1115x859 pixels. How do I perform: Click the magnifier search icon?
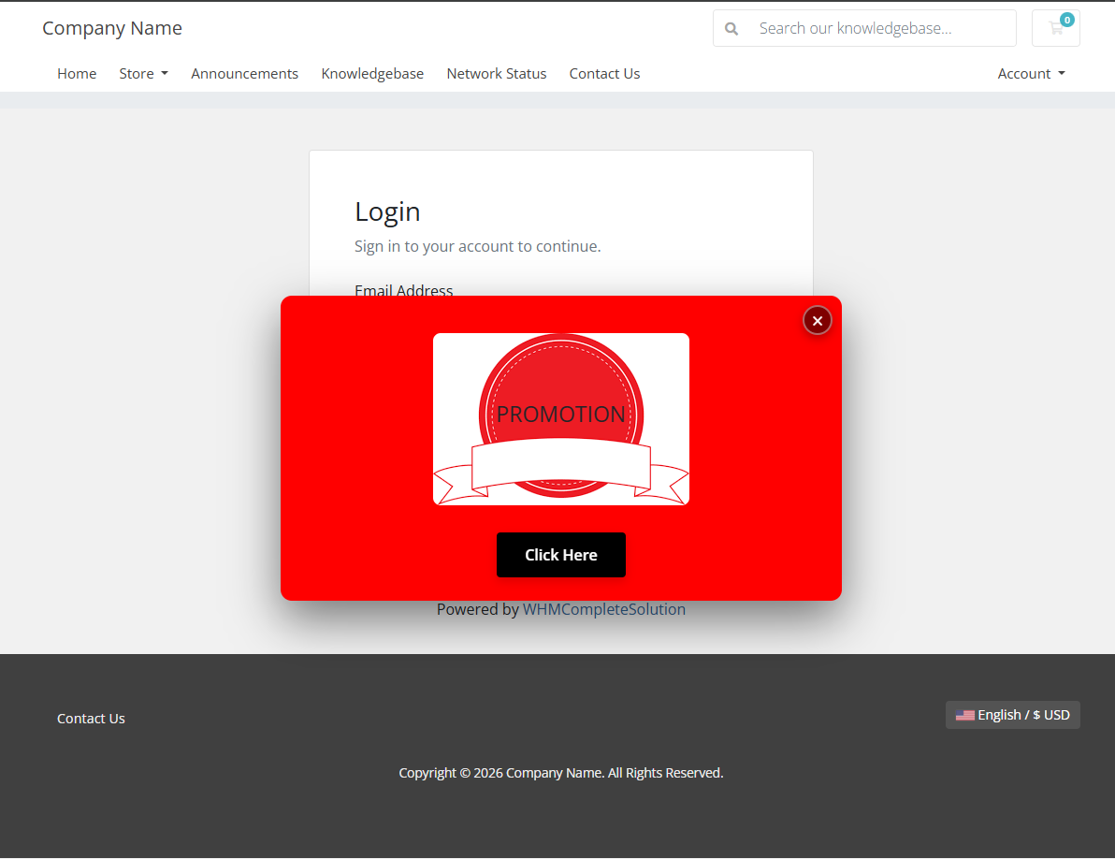tap(731, 29)
